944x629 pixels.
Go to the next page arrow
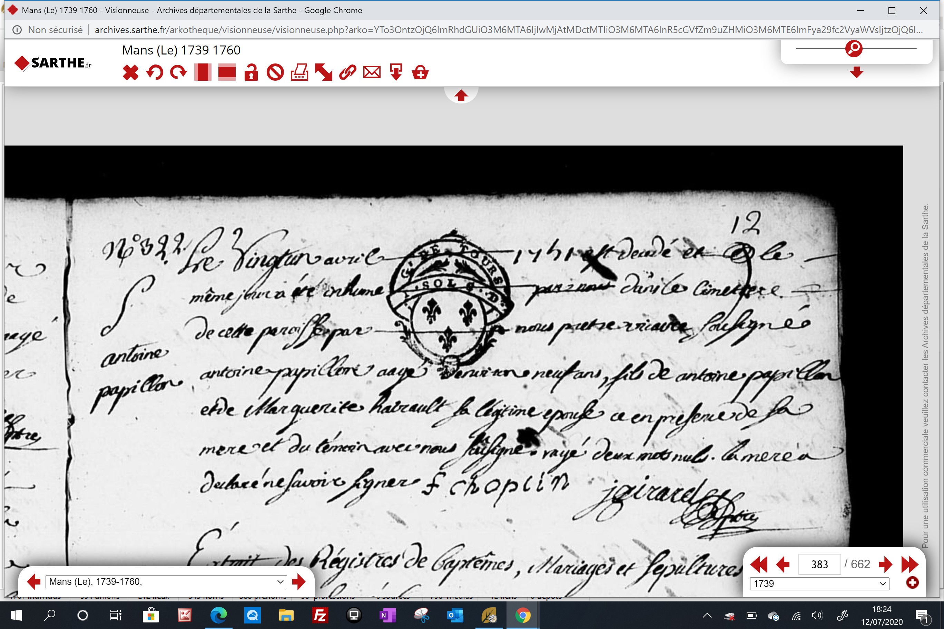(x=885, y=565)
